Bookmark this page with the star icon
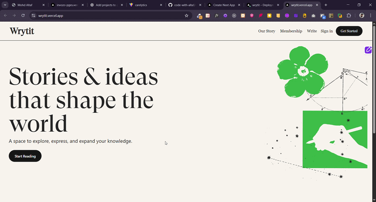Image resolution: width=376 pixels, height=202 pixels. [187, 16]
